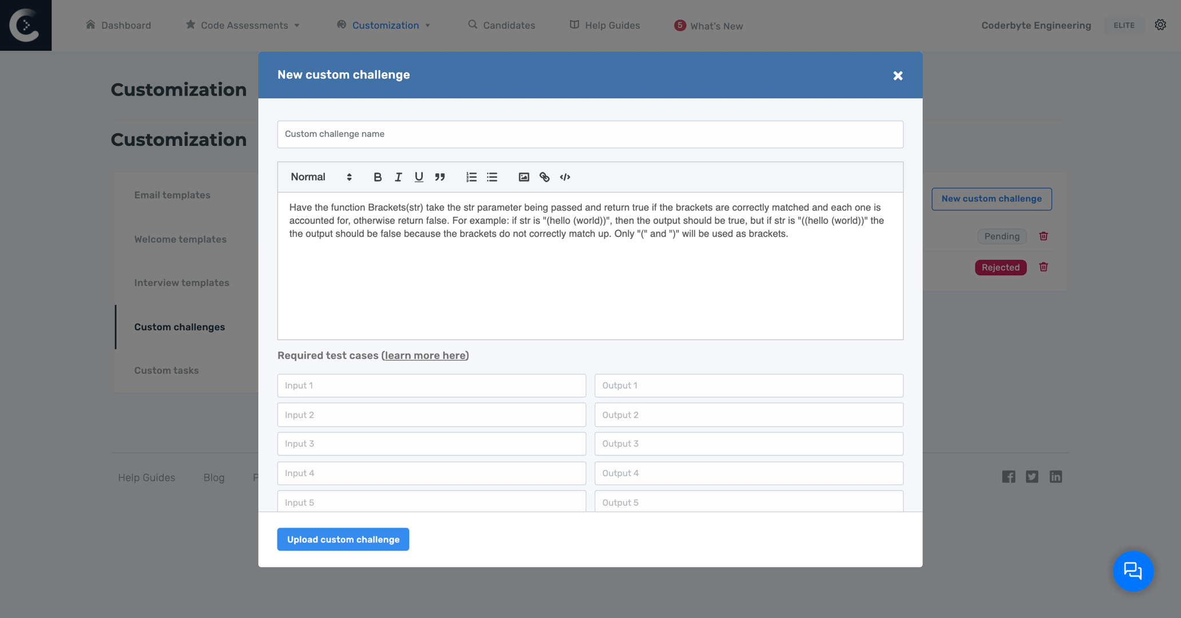The height and width of the screenshot is (618, 1181).
Task: Insert a hyperlink in the editor
Action: [544, 177]
